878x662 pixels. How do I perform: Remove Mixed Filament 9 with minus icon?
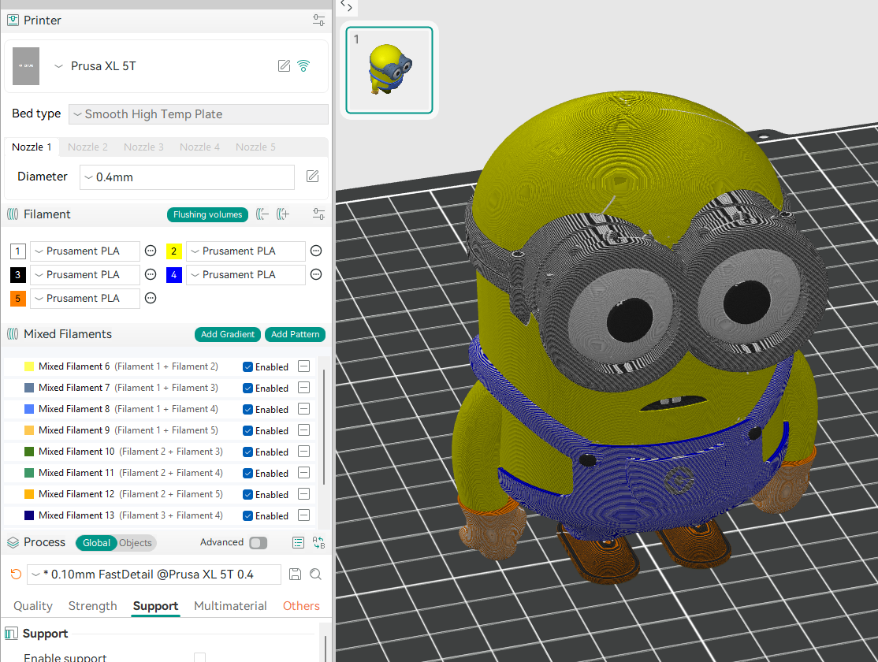pos(304,430)
